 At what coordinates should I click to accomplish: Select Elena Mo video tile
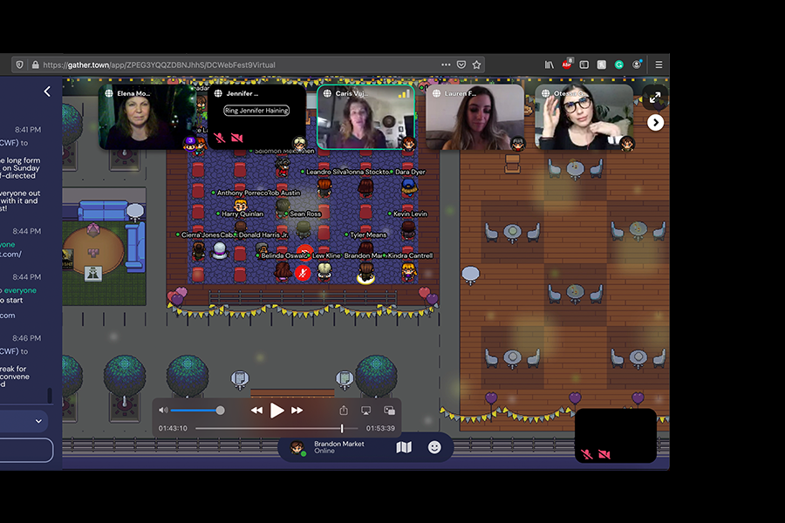coord(147,117)
